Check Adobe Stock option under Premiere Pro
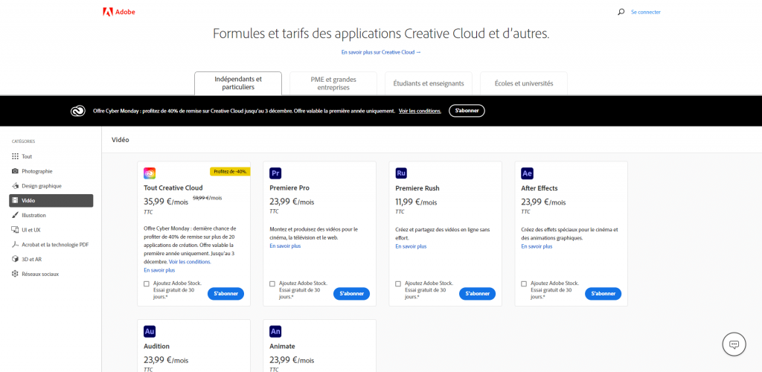The image size is (762, 372). pyautogui.click(x=272, y=283)
